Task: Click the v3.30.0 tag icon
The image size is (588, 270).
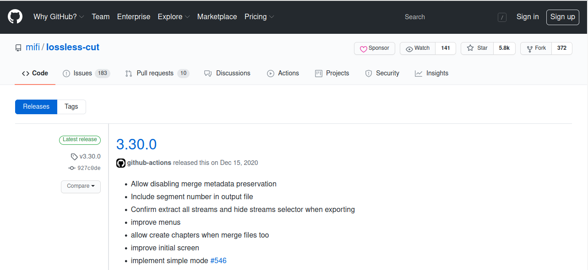Action: [74, 157]
